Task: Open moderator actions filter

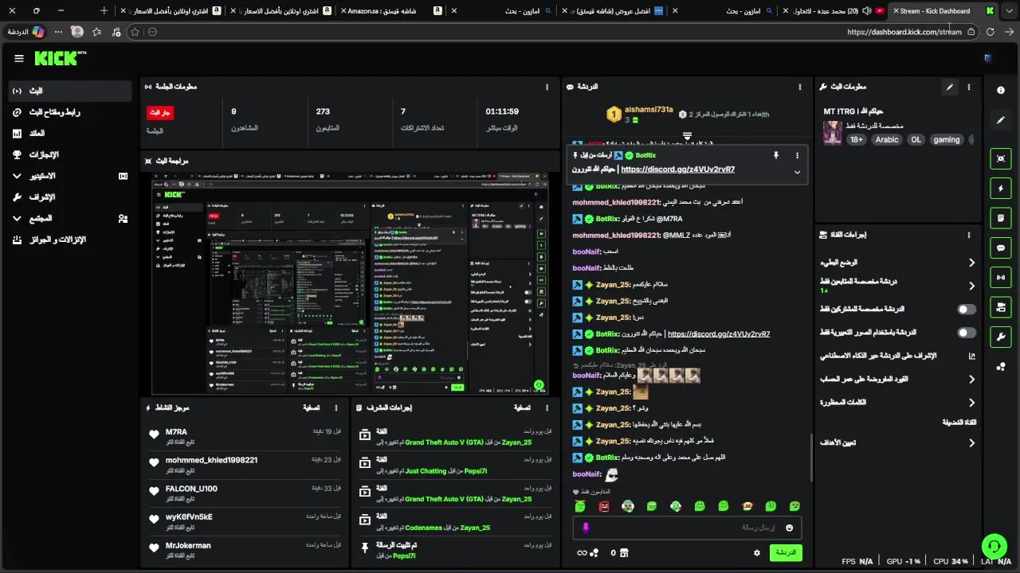Action: [521, 407]
